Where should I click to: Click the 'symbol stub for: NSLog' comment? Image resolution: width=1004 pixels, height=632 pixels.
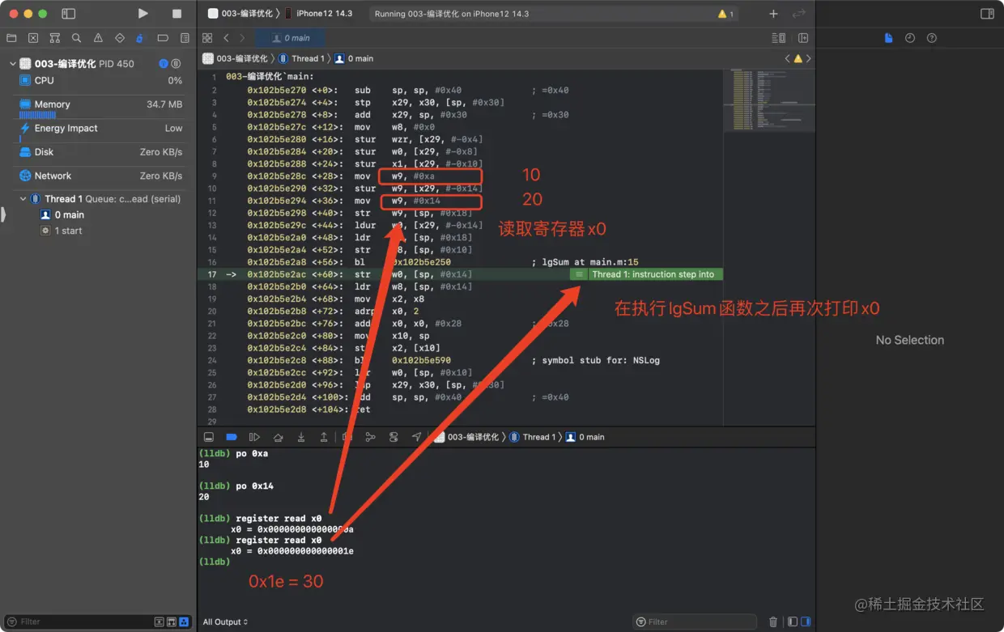[596, 360]
